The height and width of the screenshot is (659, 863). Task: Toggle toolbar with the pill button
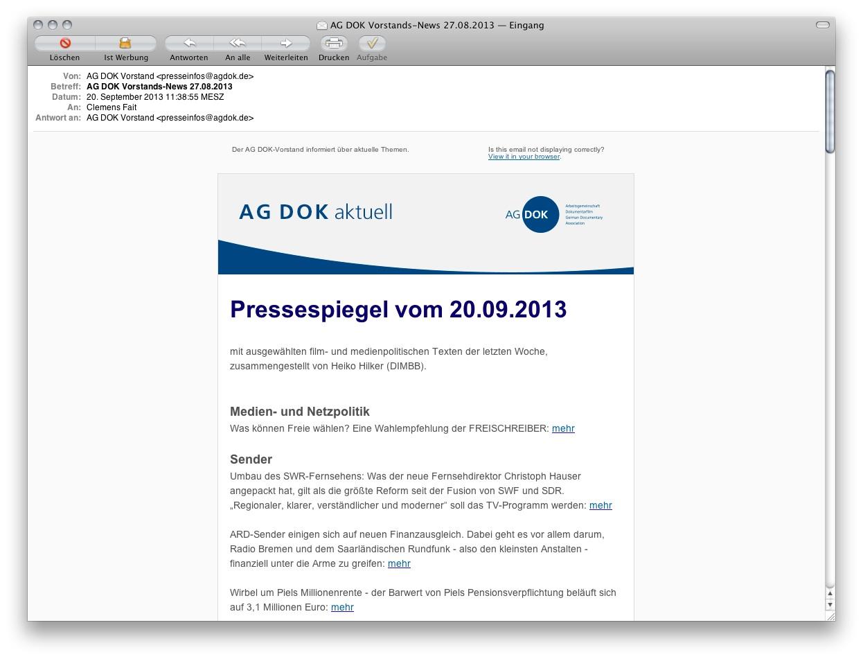(823, 25)
